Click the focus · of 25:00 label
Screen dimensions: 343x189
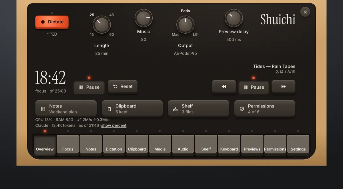pyautogui.click(x=51, y=91)
